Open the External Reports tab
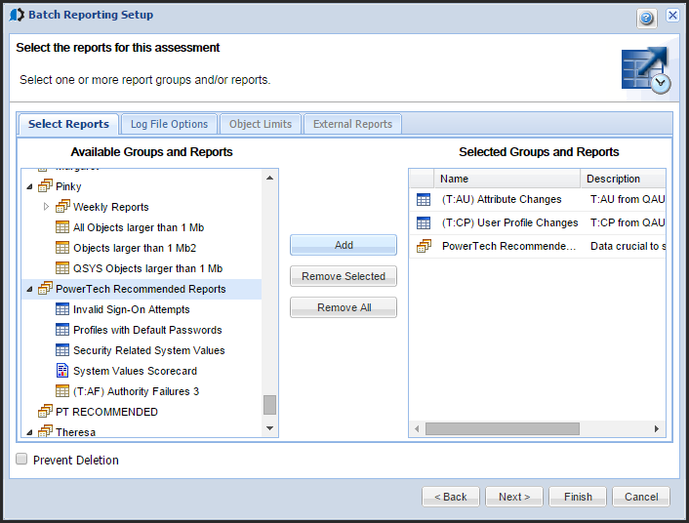 [352, 124]
